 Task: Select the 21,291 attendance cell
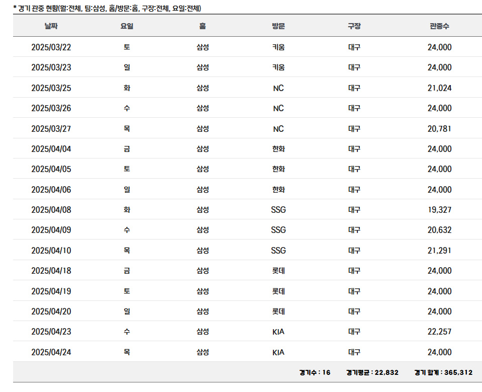[439, 251]
